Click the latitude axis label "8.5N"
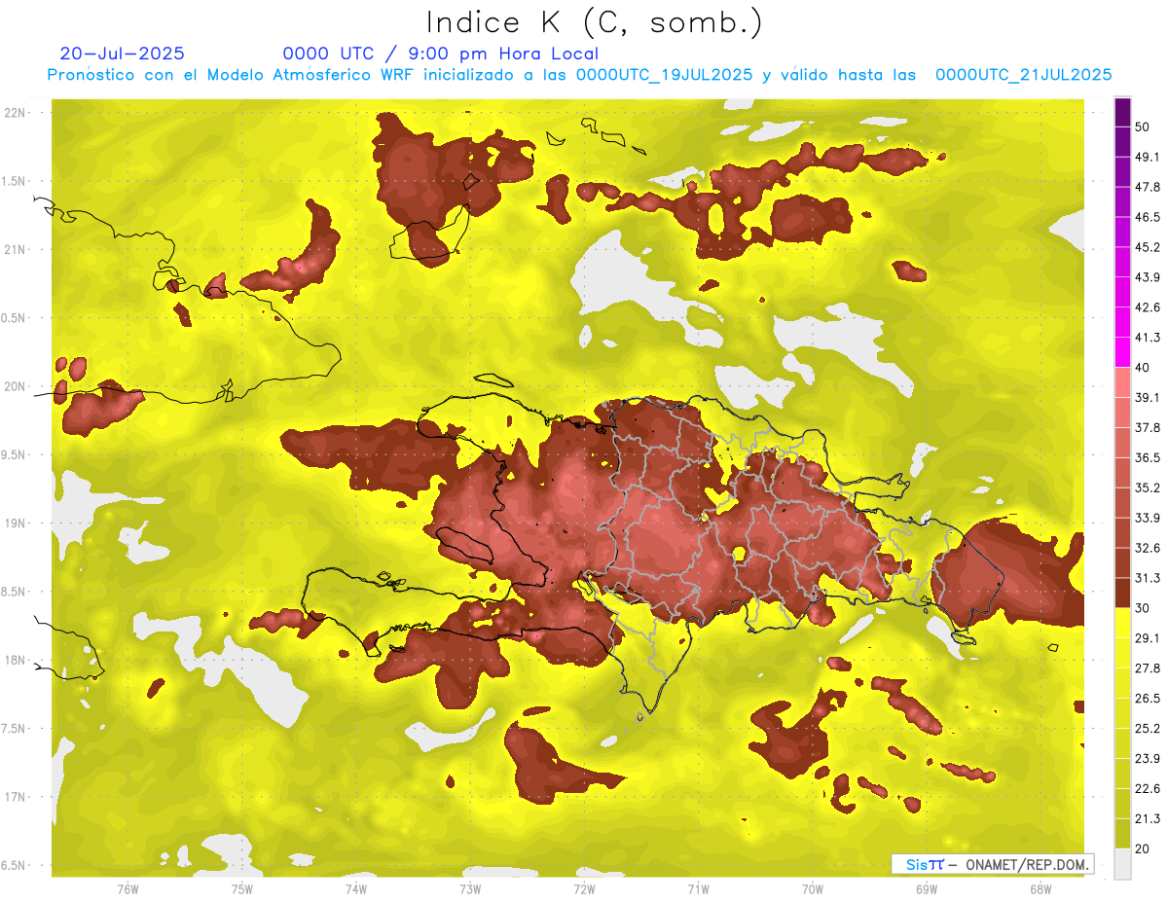 [14, 592]
